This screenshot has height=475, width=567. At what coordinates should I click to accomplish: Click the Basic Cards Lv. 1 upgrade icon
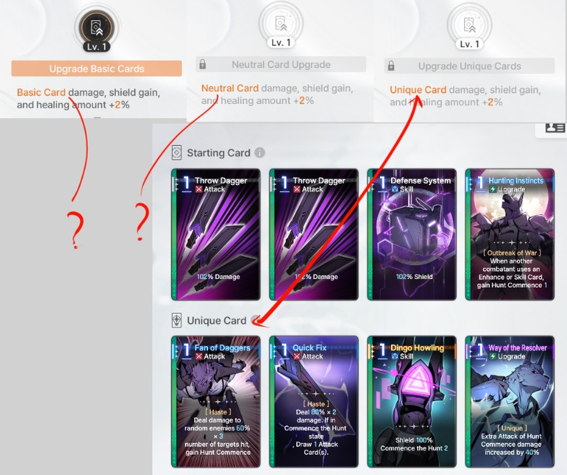(x=97, y=28)
